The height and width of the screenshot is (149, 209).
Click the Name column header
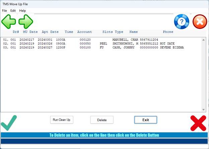(134, 32)
